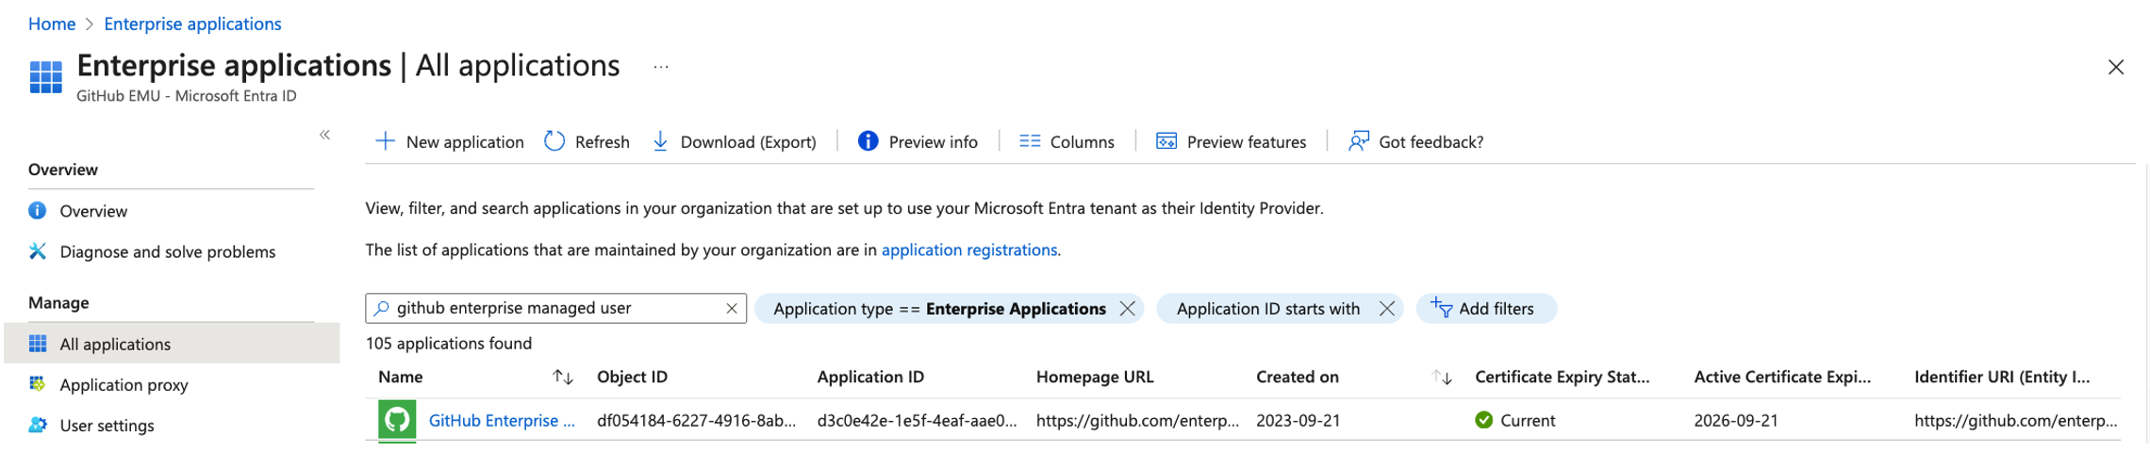The image size is (2150, 468).
Task: Click the Download (Export) arrow icon
Action: point(660,141)
